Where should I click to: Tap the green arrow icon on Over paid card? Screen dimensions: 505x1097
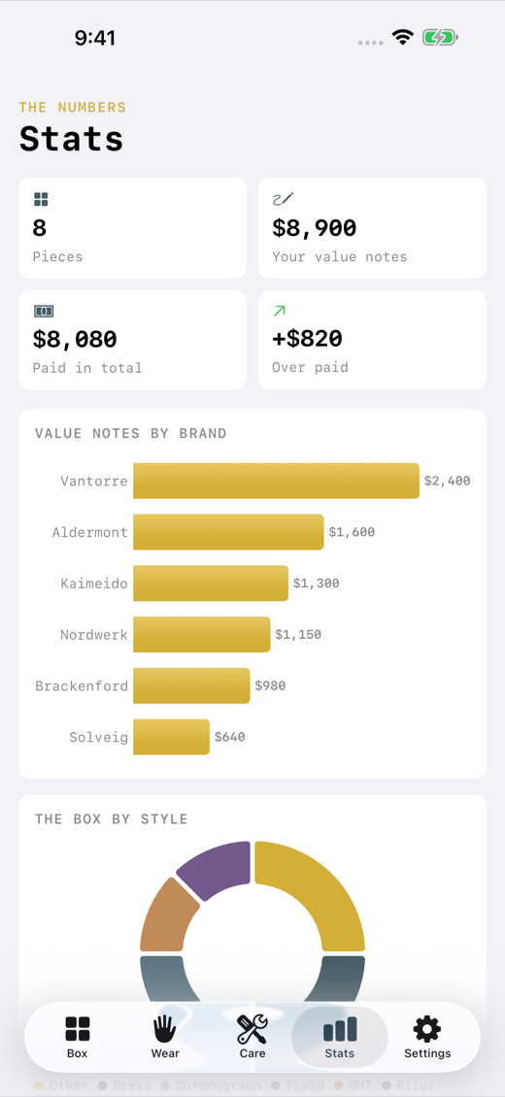(279, 311)
